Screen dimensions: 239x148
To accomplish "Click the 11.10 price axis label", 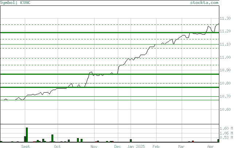I will point(225,44).
